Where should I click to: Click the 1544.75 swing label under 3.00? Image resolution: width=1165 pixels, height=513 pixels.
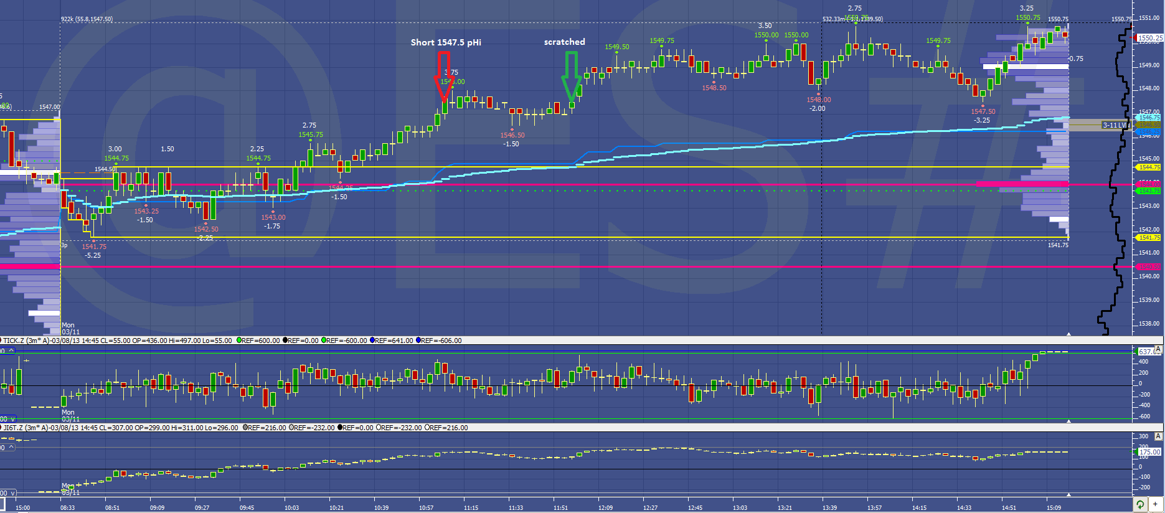pyautogui.click(x=116, y=158)
